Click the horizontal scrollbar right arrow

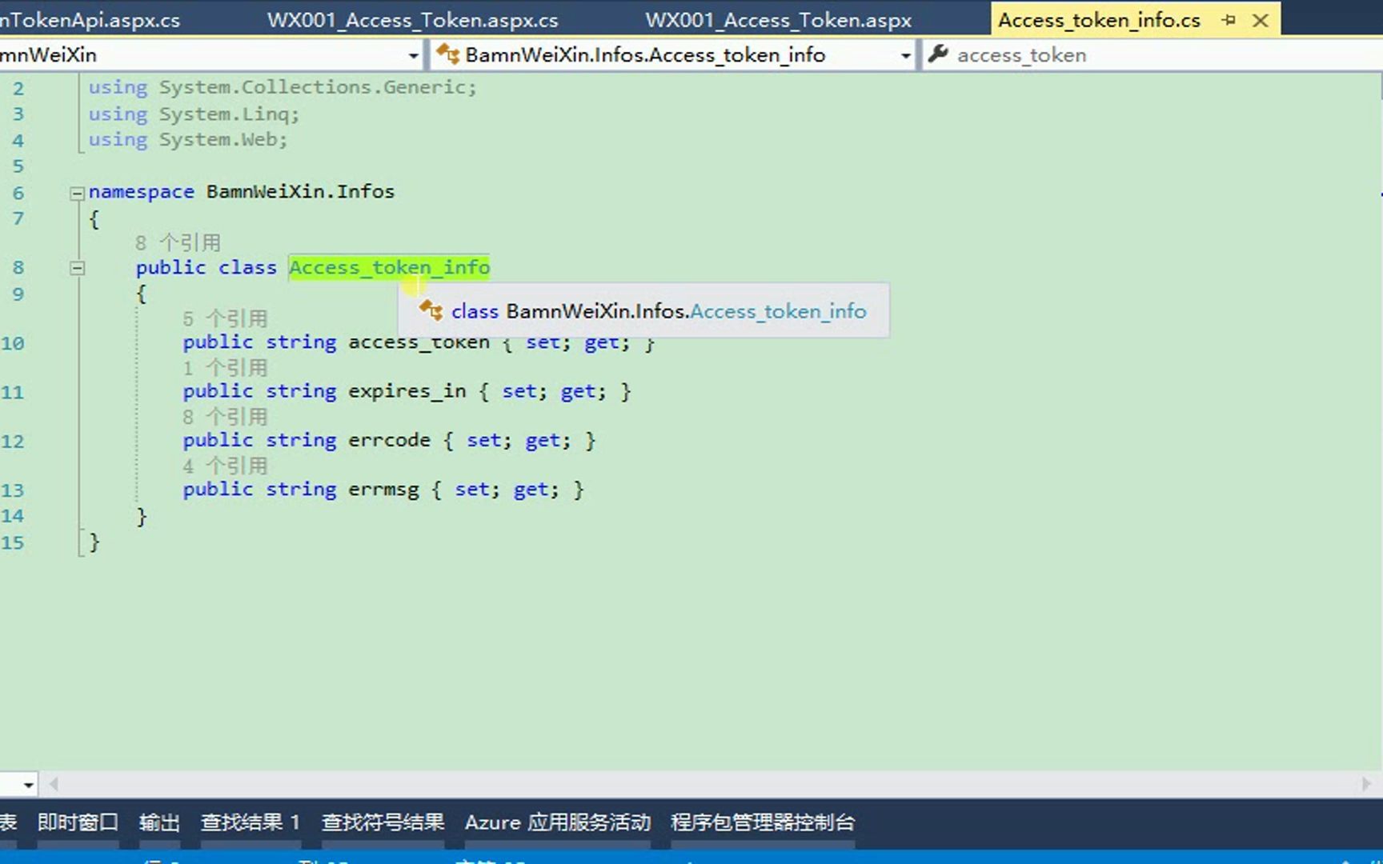(1366, 784)
